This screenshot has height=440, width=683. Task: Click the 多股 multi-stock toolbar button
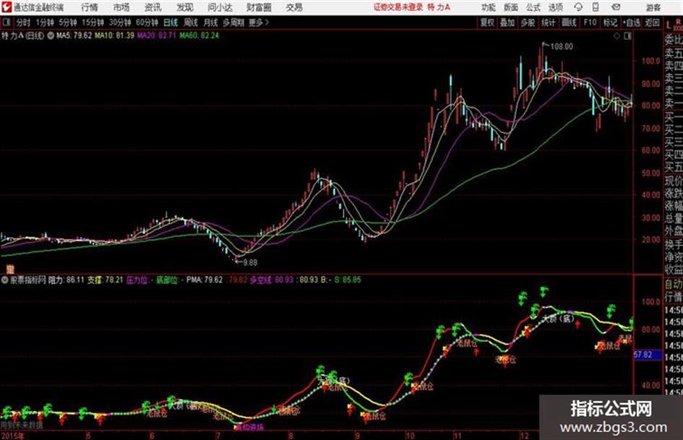tap(528, 22)
